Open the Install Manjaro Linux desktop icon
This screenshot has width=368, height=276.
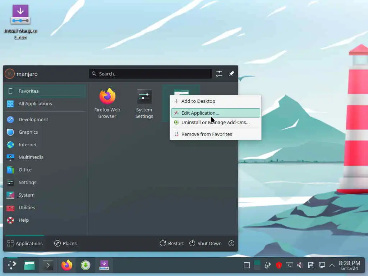pyautogui.click(x=20, y=22)
